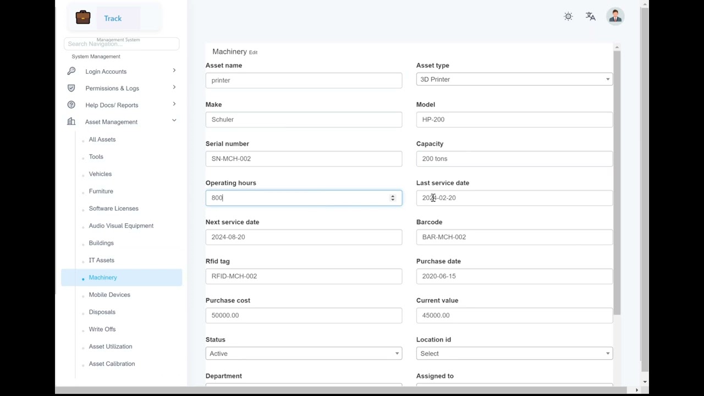Screen dimensions: 704x396
Task: Click the Help Docs question mark icon
Action: tap(71, 105)
